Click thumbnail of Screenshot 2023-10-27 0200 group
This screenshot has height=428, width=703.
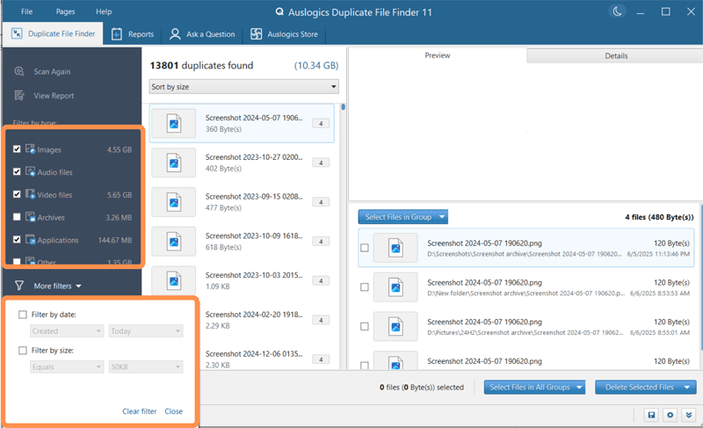click(174, 163)
